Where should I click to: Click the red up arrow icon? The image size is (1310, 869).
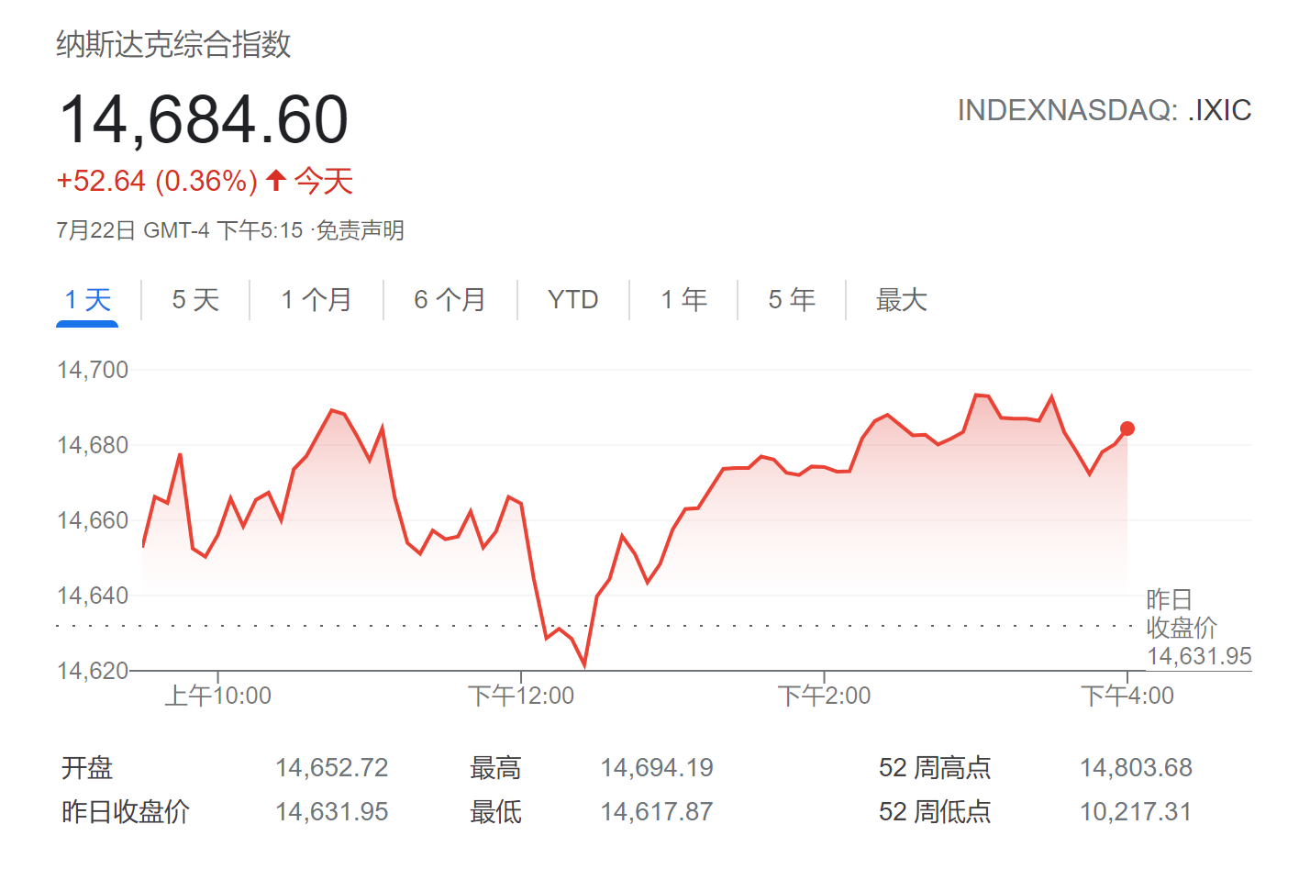[276, 179]
